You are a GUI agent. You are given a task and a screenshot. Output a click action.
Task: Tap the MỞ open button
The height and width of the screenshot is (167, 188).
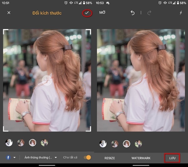102,13
